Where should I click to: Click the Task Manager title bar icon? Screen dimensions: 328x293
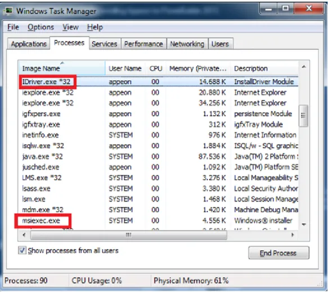[8, 11]
